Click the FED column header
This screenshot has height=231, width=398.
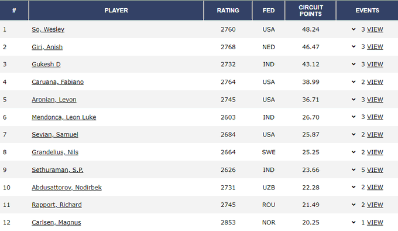(269, 11)
